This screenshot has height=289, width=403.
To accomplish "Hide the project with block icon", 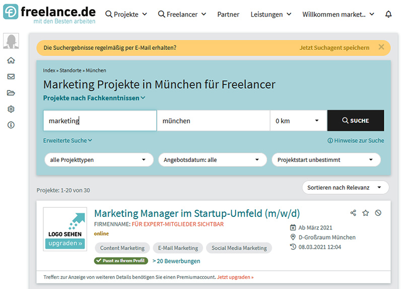I will (x=378, y=213).
